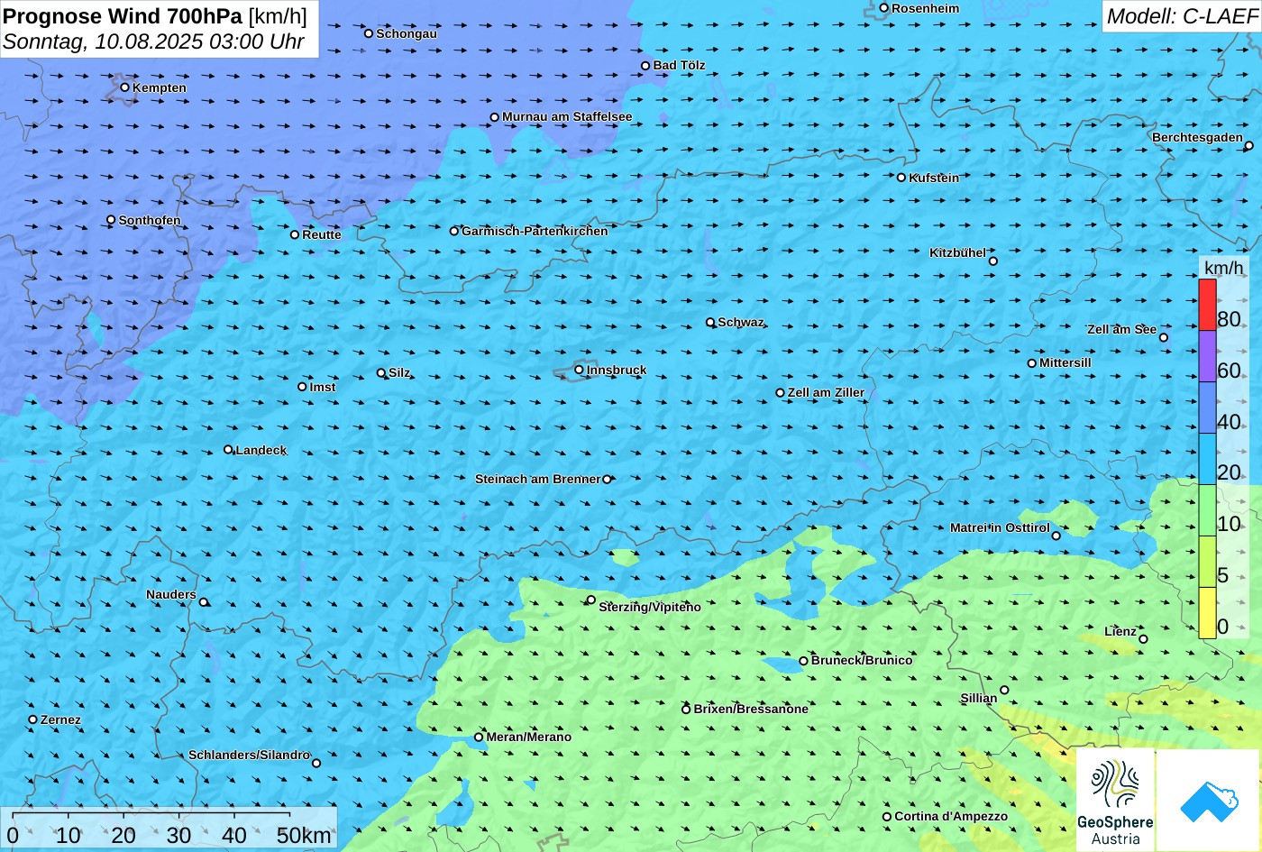Click the Sonthofen location marker
1262x852 pixels.
pos(111,220)
